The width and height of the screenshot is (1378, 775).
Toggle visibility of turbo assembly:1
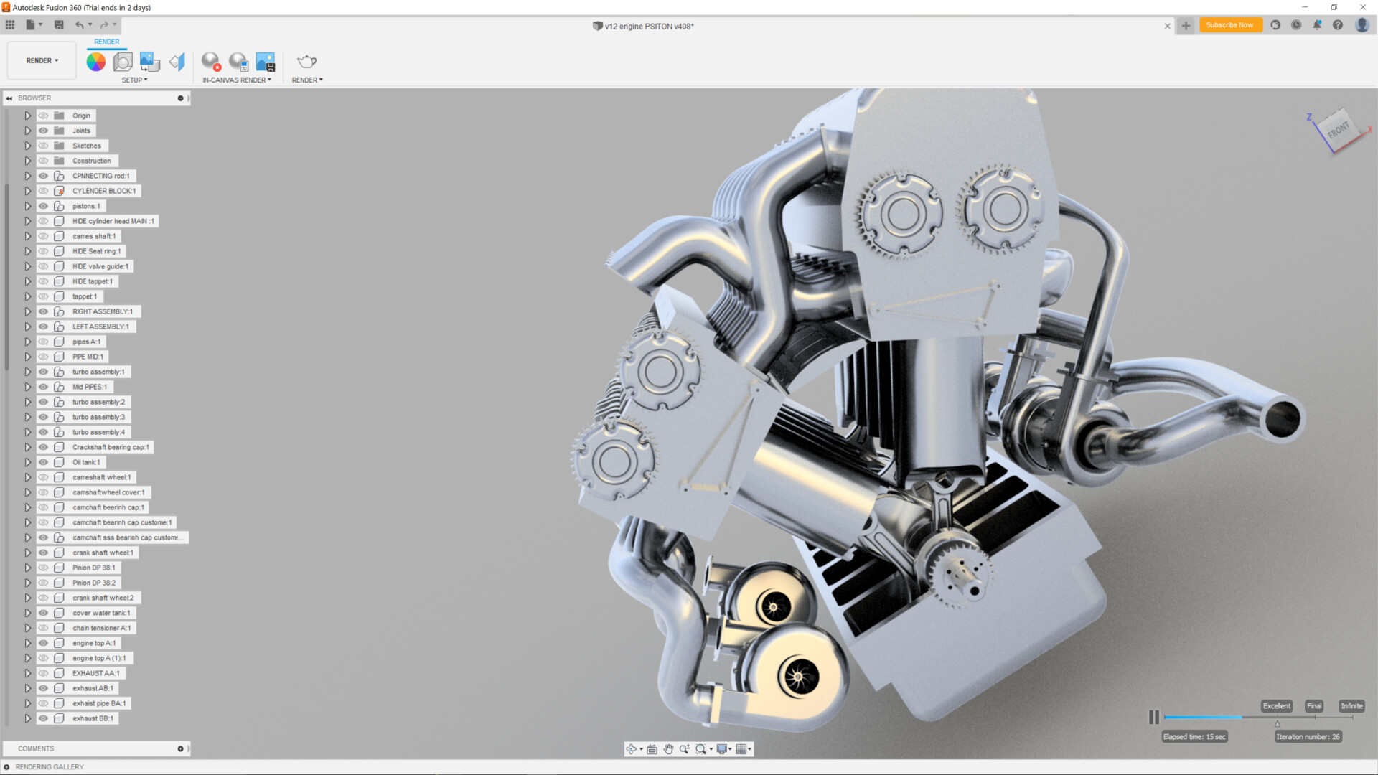(x=43, y=372)
